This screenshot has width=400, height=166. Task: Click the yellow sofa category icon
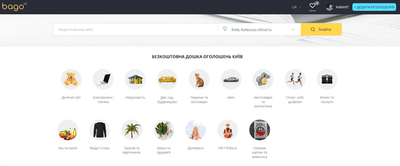pos(167,79)
